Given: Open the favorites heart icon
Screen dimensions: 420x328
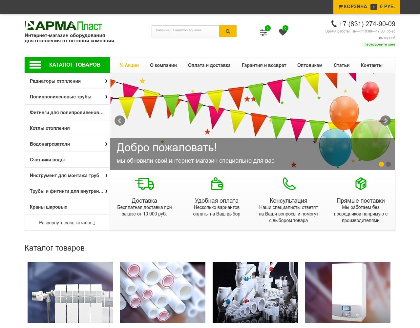Looking at the screenshot, I should coord(283,32).
